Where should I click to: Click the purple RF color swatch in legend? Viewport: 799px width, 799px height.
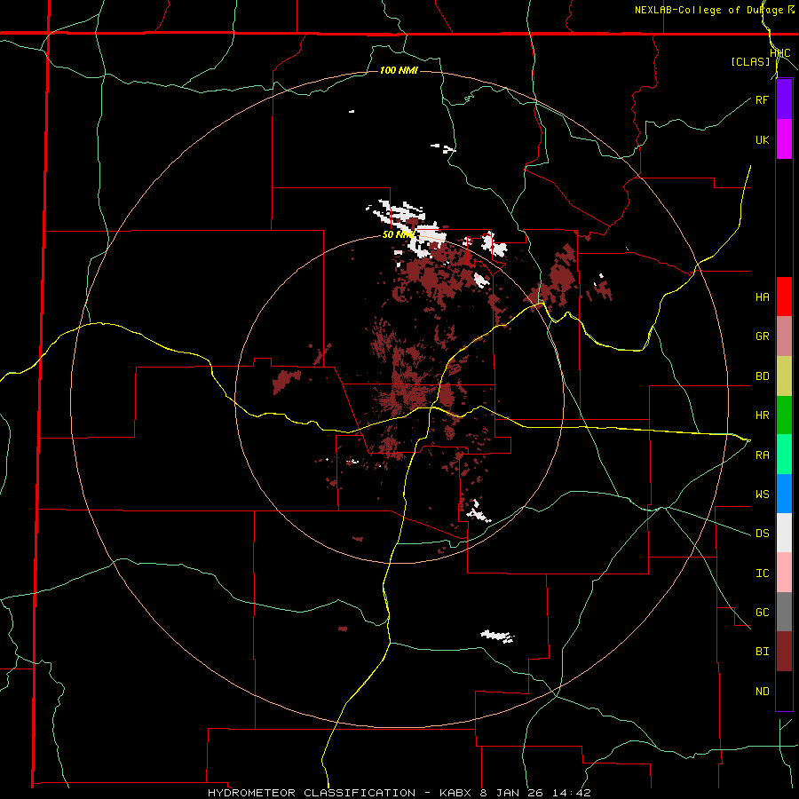click(784, 99)
